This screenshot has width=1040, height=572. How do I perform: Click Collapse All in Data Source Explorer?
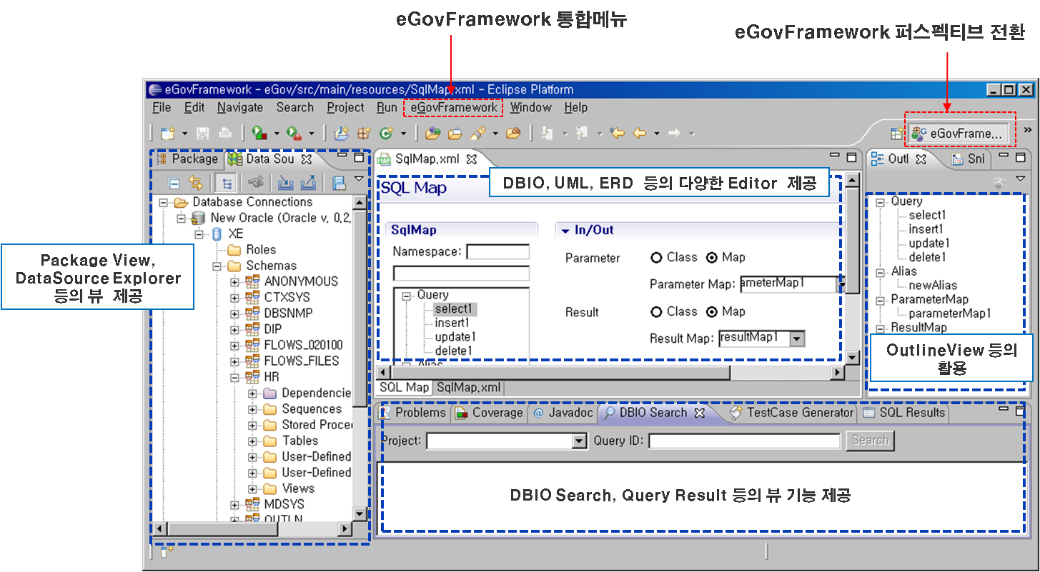(174, 183)
